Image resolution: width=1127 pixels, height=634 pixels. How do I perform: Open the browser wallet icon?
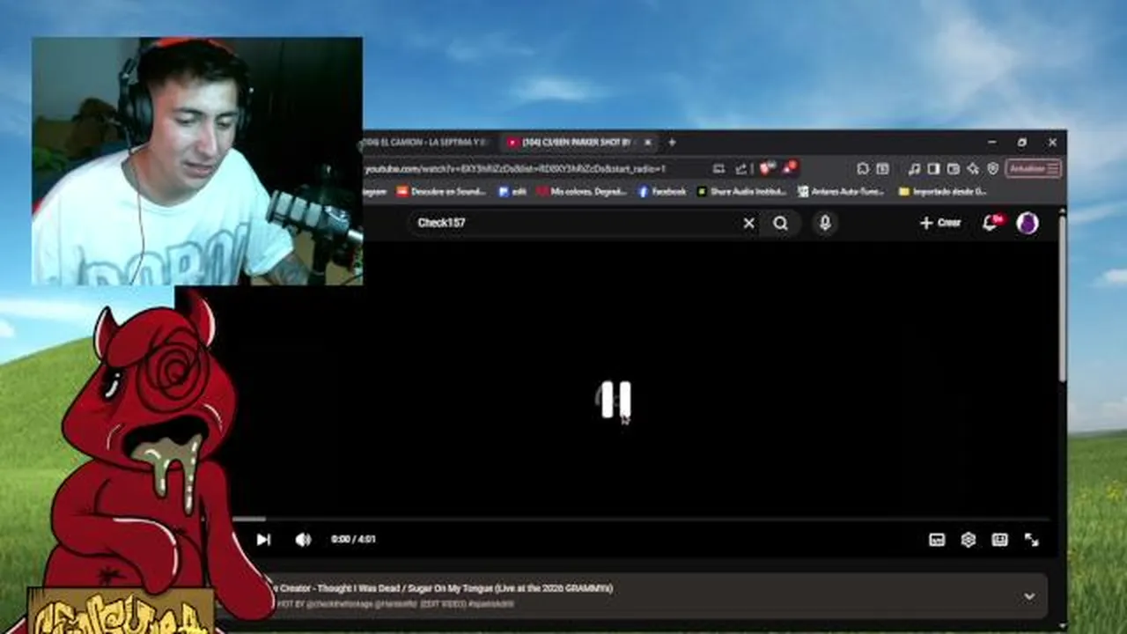click(953, 168)
